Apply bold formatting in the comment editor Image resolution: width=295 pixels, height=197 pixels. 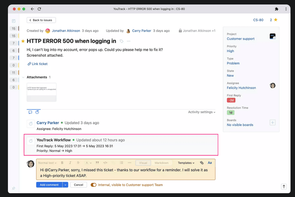pyautogui.click(x=62, y=163)
